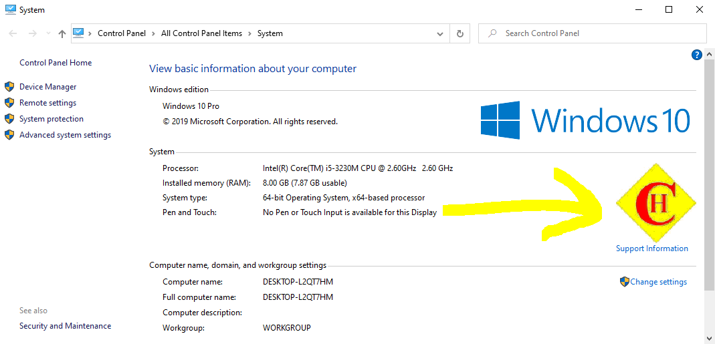This screenshot has width=715, height=344.
Task: Open Control Panel Home
Action: pos(56,63)
